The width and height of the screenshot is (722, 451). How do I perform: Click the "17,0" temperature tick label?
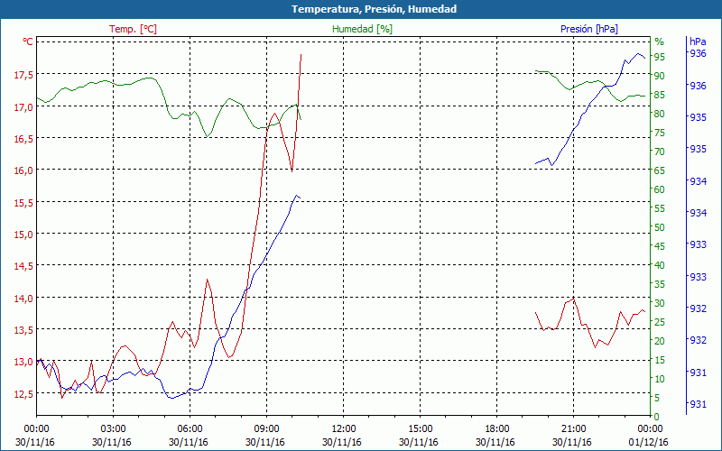pyautogui.click(x=23, y=107)
